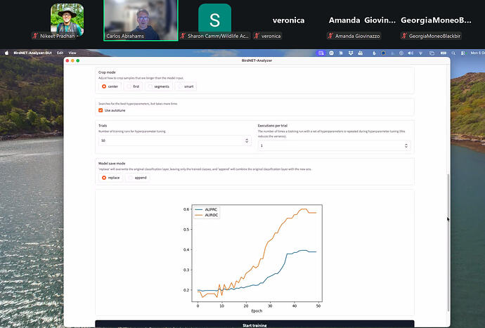Click the Model save mode label
Viewport: 485px width, 328px height.
pos(112,163)
